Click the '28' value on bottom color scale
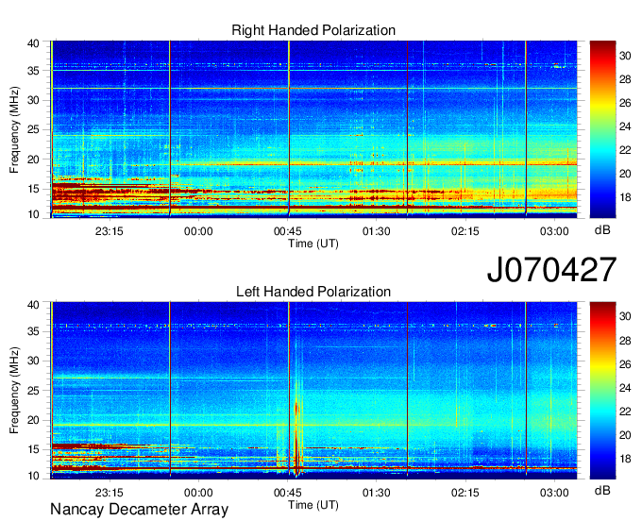This screenshot has height=521, width=642. [x=625, y=341]
